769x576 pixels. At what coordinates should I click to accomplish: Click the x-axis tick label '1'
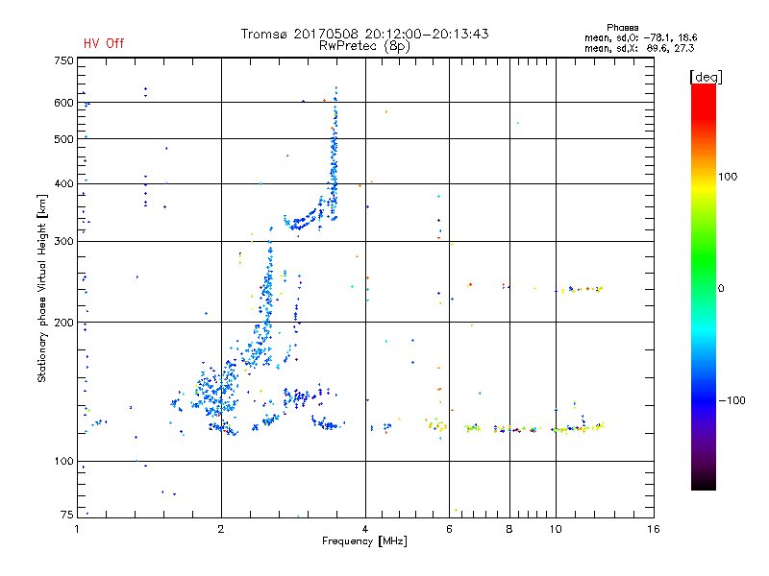point(77,529)
